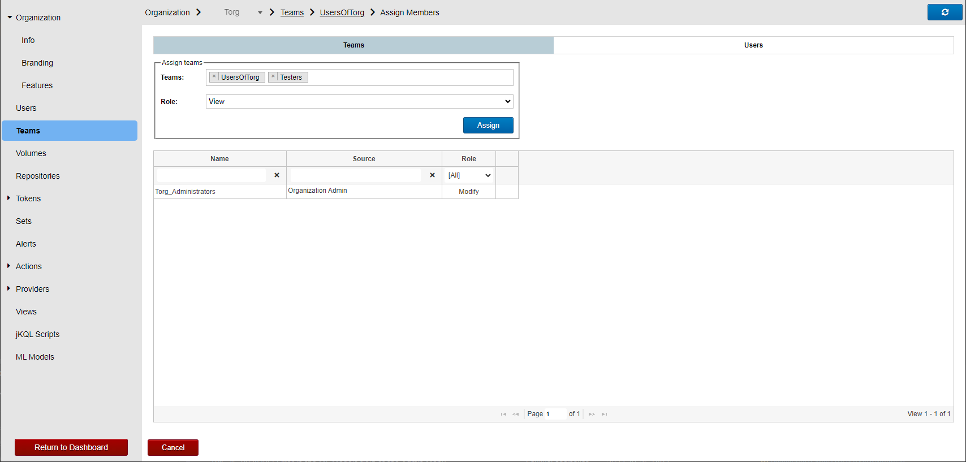966x462 pixels.
Task: Click the Assign button
Action: click(488, 125)
